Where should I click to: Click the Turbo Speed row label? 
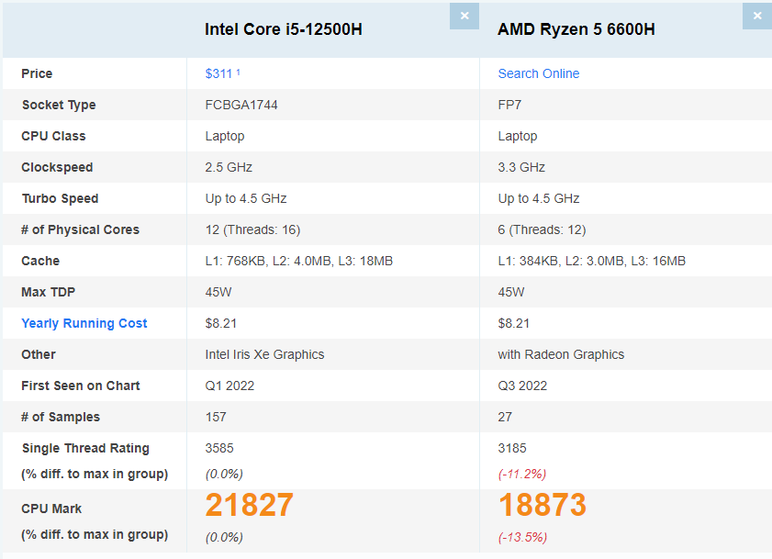click(60, 198)
